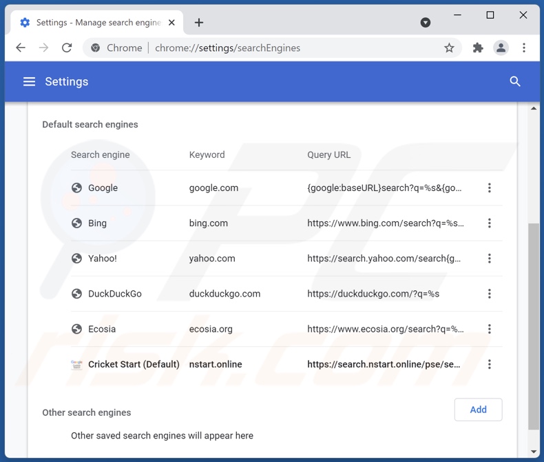The width and height of the screenshot is (544, 462).
Task: Click the 'bing.com' keyword
Action: click(x=209, y=223)
